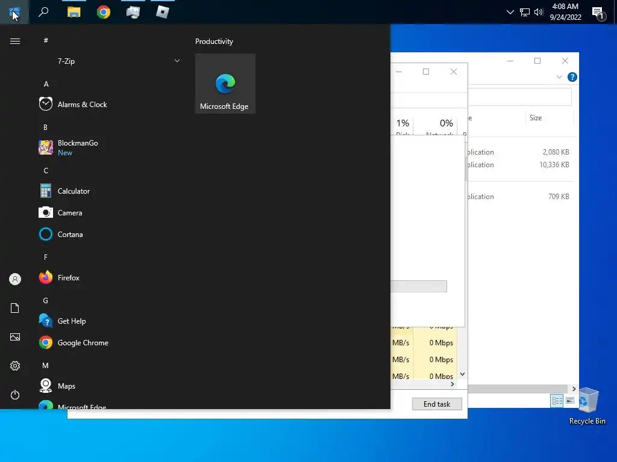This screenshot has width=617, height=462.
Task: Open the taskbar search icon
Action: coord(43,12)
